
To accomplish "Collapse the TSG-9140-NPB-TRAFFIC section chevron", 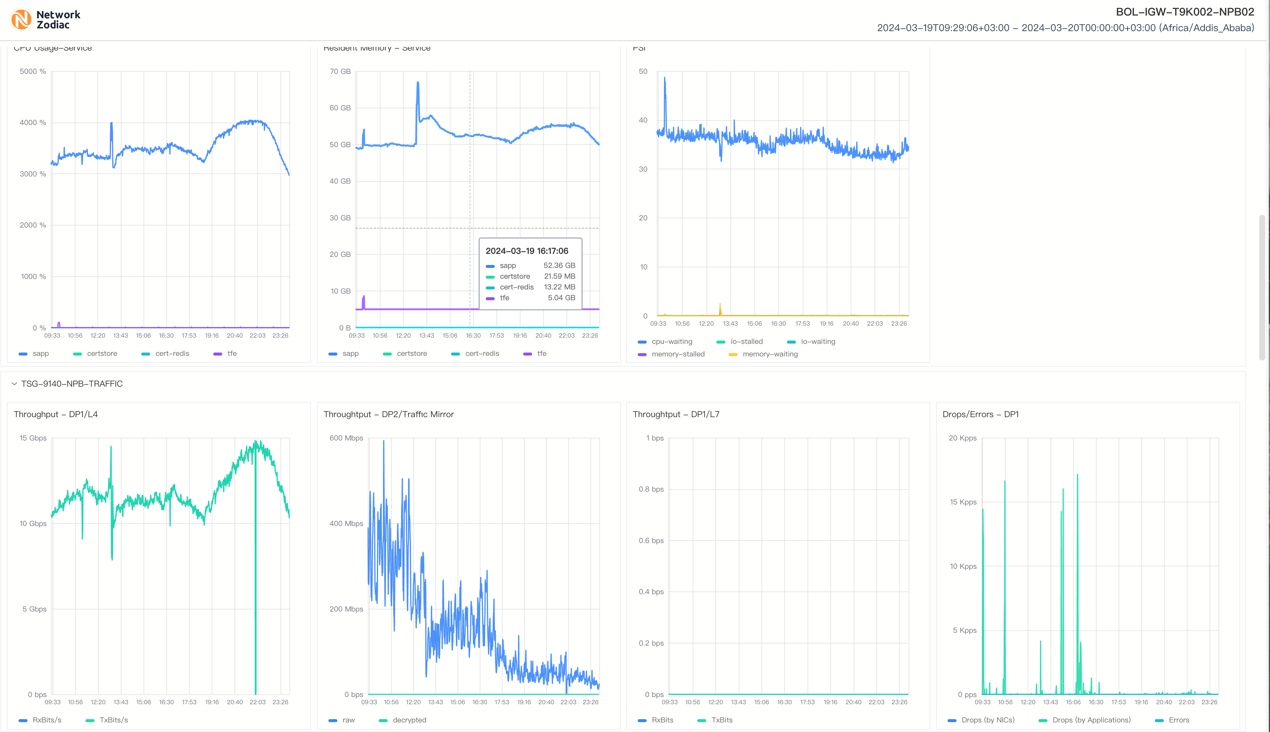I will (14, 384).
